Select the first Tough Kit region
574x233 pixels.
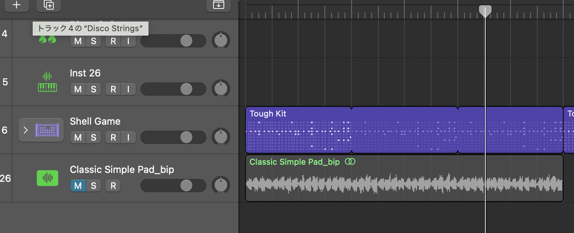pyautogui.click(x=299, y=130)
